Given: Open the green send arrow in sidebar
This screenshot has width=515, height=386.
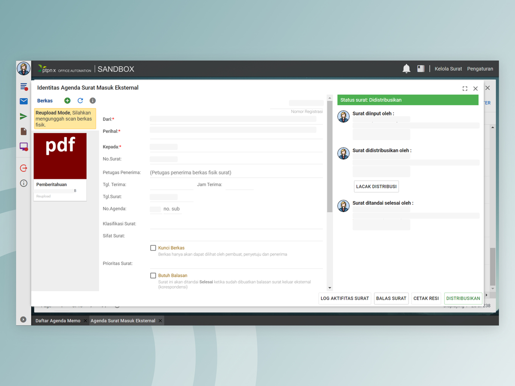Looking at the screenshot, I should [24, 116].
